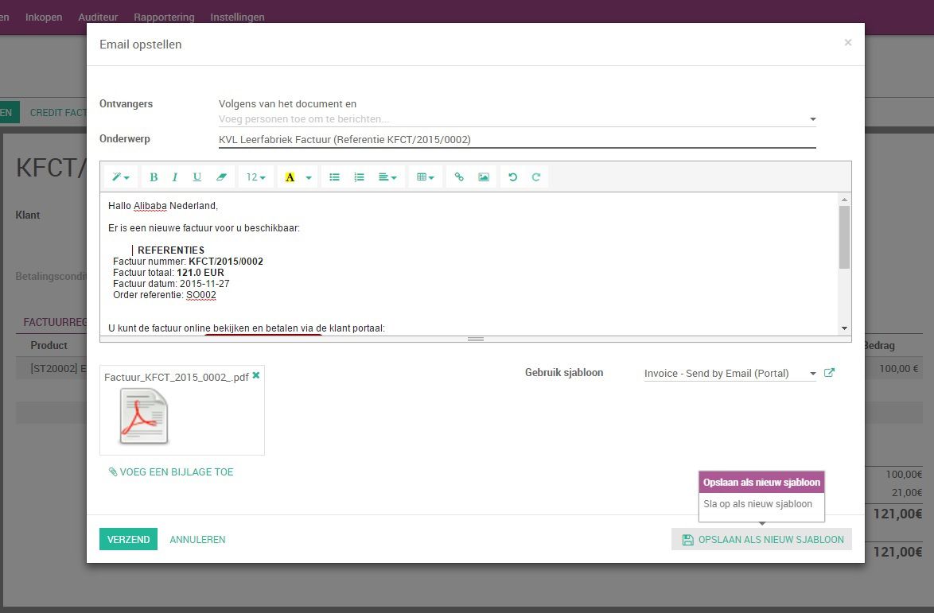The height and width of the screenshot is (613, 934).
Task: Remove formatting with the eraser tool
Action: pos(221,177)
